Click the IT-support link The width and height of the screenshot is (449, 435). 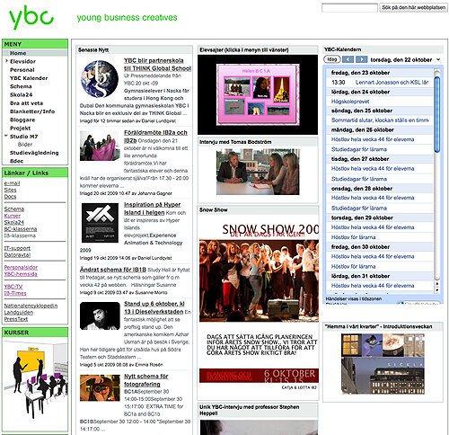click(17, 248)
